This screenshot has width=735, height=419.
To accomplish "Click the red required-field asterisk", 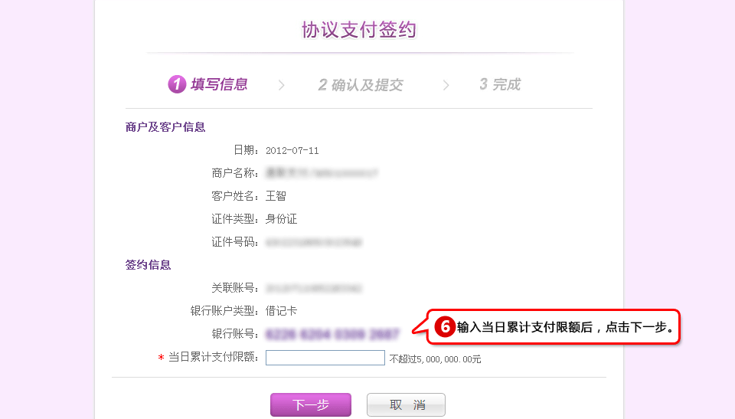I will point(161,358).
